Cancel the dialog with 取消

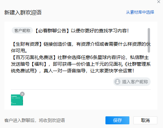tap(145, 120)
